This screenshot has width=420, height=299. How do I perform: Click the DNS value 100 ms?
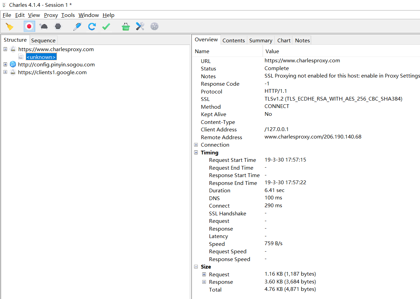[273, 198]
